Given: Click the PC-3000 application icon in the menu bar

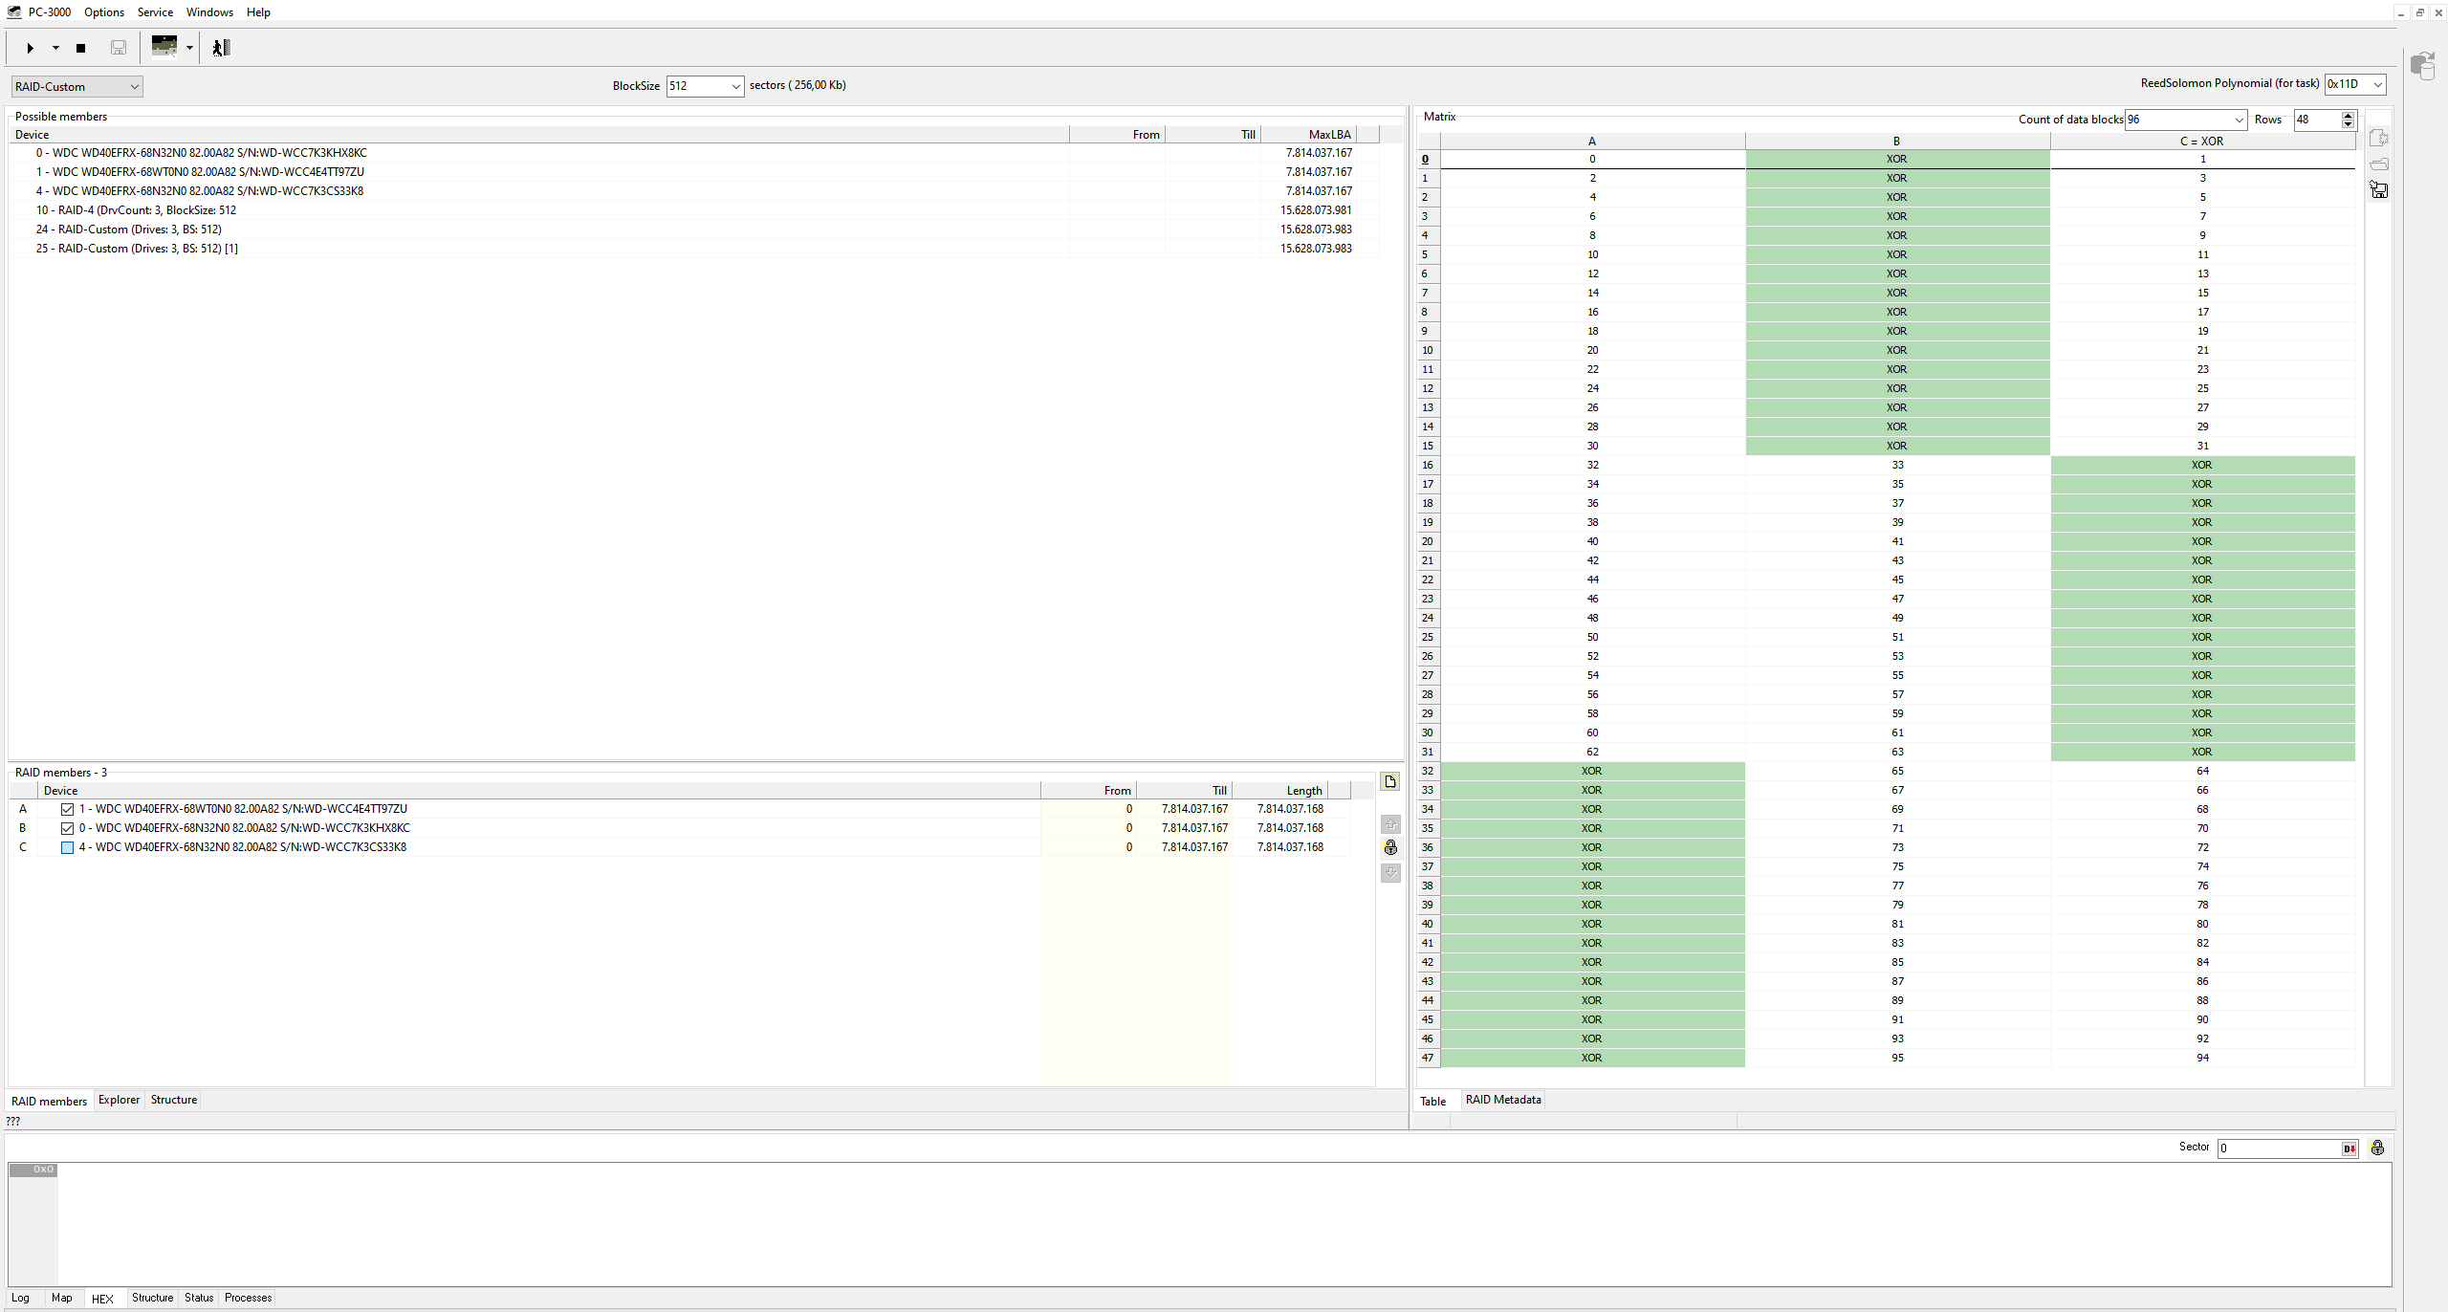Looking at the screenshot, I should [x=14, y=12].
